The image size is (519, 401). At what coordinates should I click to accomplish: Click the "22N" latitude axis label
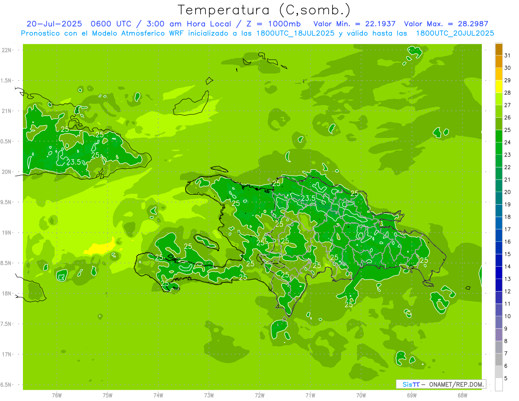coord(6,50)
